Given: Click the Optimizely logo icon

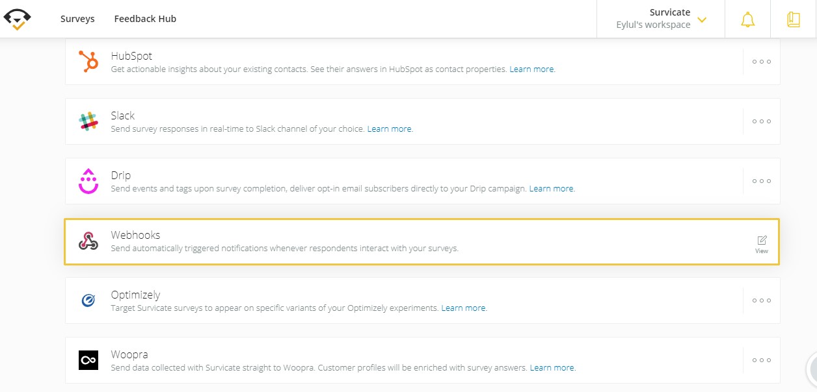Looking at the screenshot, I should click(88, 300).
